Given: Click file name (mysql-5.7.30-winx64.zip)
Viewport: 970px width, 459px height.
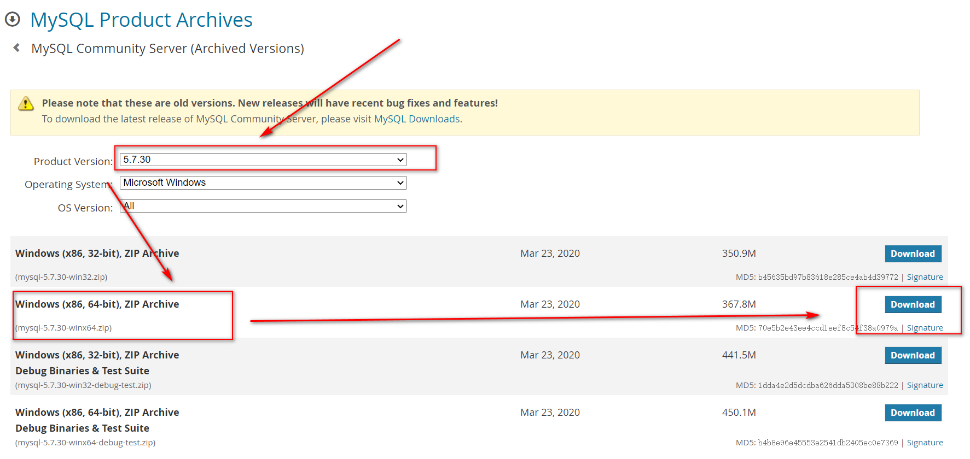Looking at the screenshot, I should pyautogui.click(x=63, y=328).
